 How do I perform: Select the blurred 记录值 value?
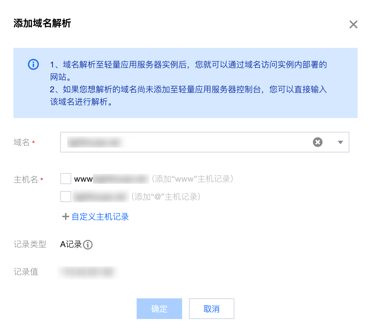[87, 272]
